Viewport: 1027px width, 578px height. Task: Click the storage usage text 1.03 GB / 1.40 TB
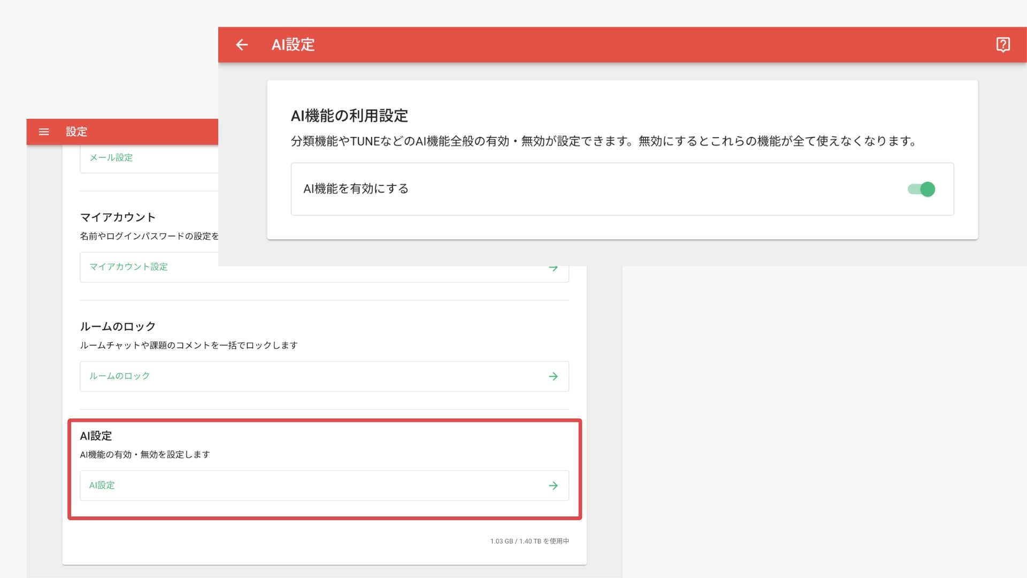point(530,541)
